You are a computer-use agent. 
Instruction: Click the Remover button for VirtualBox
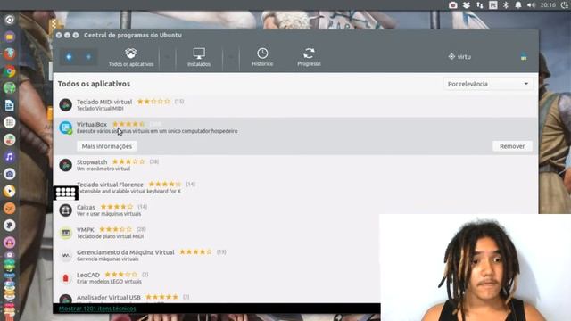coord(512,146)
